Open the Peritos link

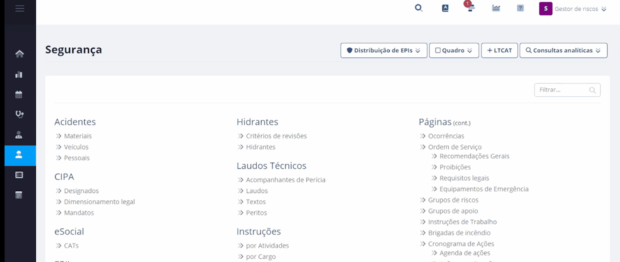point(256,213)
